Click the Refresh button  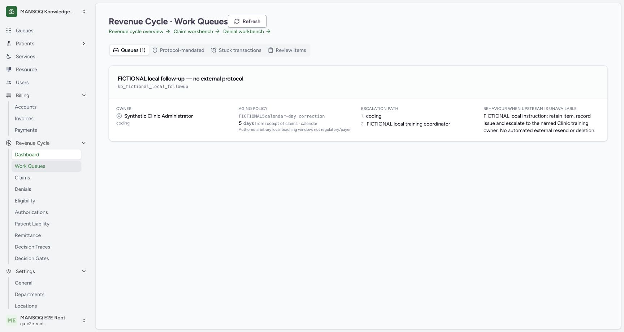tap(247, 21)
